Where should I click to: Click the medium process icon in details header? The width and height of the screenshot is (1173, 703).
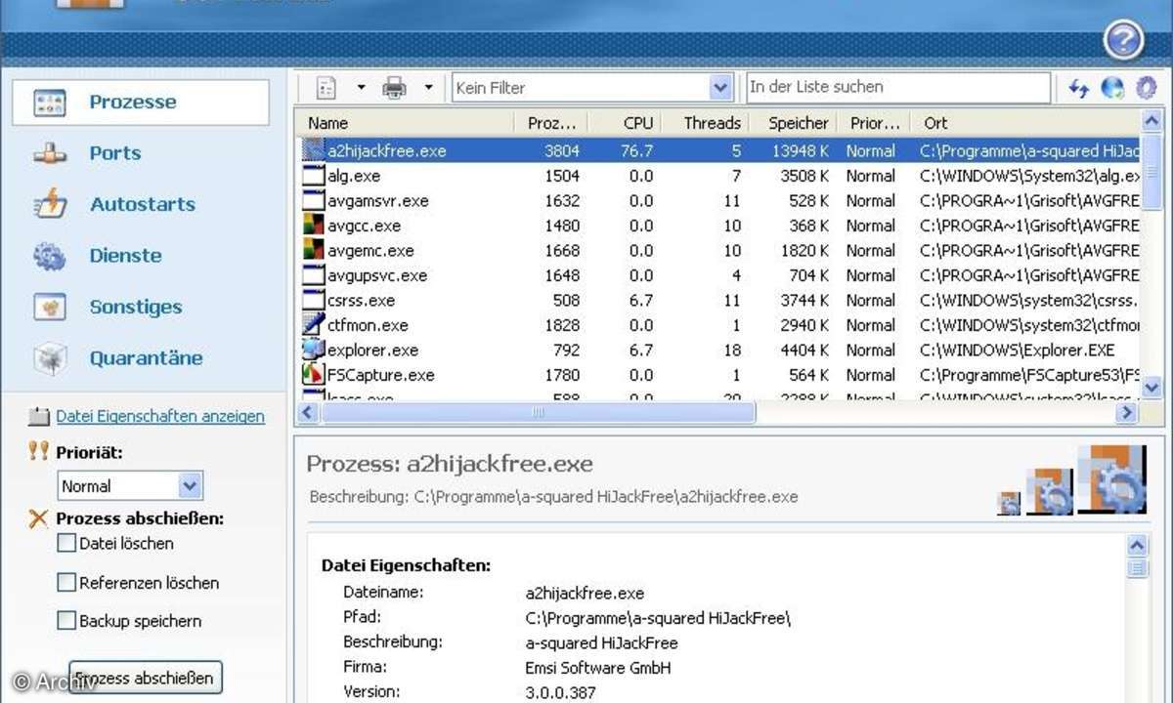pos(1049,491)
